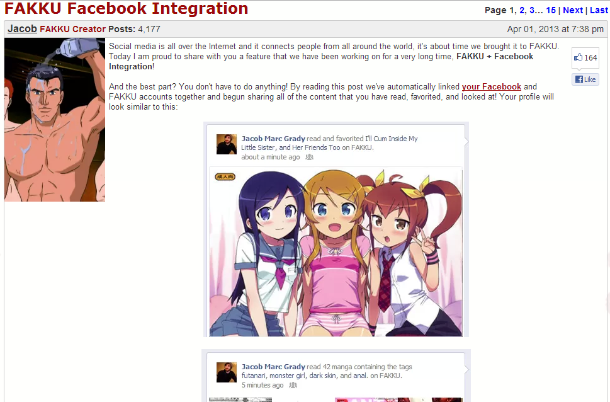Click the audience icon beside '5 minutes ago'
The width and height of the screenshot is (610, 402).
coord(293,385)
